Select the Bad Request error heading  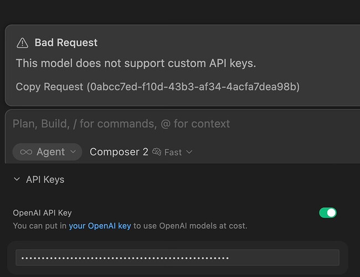coord(66,43)
